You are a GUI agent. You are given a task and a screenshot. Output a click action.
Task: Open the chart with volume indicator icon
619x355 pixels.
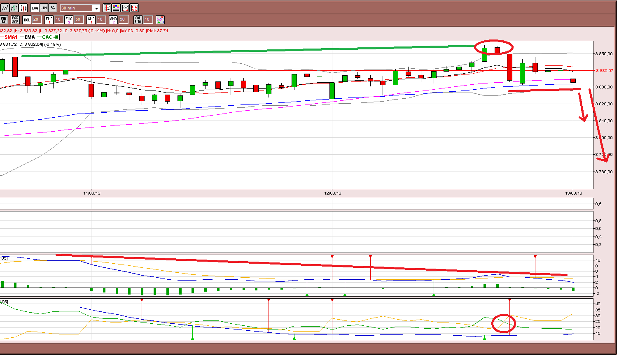[107, 8]
